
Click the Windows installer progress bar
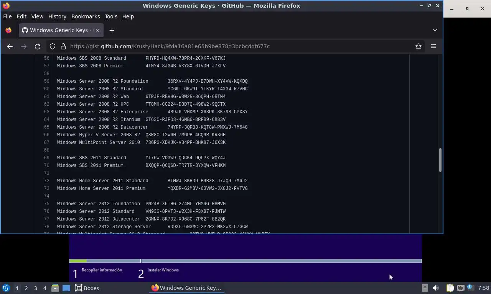pos(245,261)
